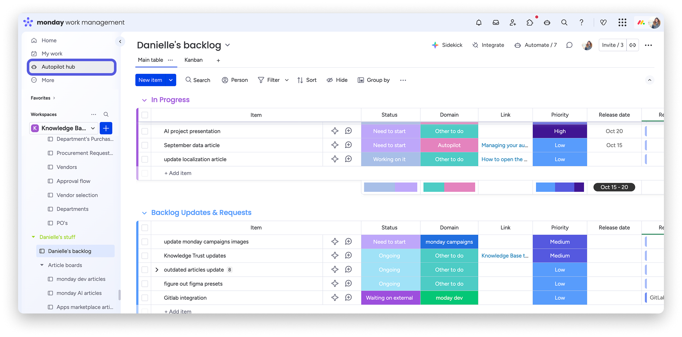Click the Integrate button

488,45
